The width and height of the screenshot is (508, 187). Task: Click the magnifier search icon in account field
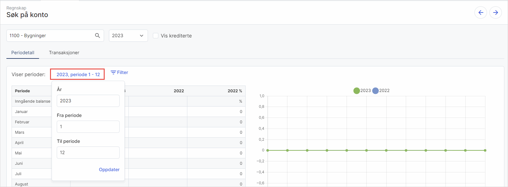[97, 36]
